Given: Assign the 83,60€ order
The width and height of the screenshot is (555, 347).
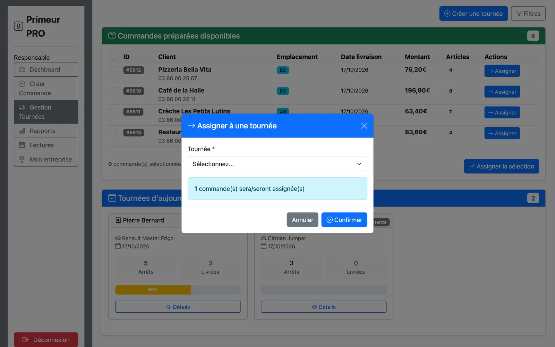Looking at the screenshot, I should [502, 133].
